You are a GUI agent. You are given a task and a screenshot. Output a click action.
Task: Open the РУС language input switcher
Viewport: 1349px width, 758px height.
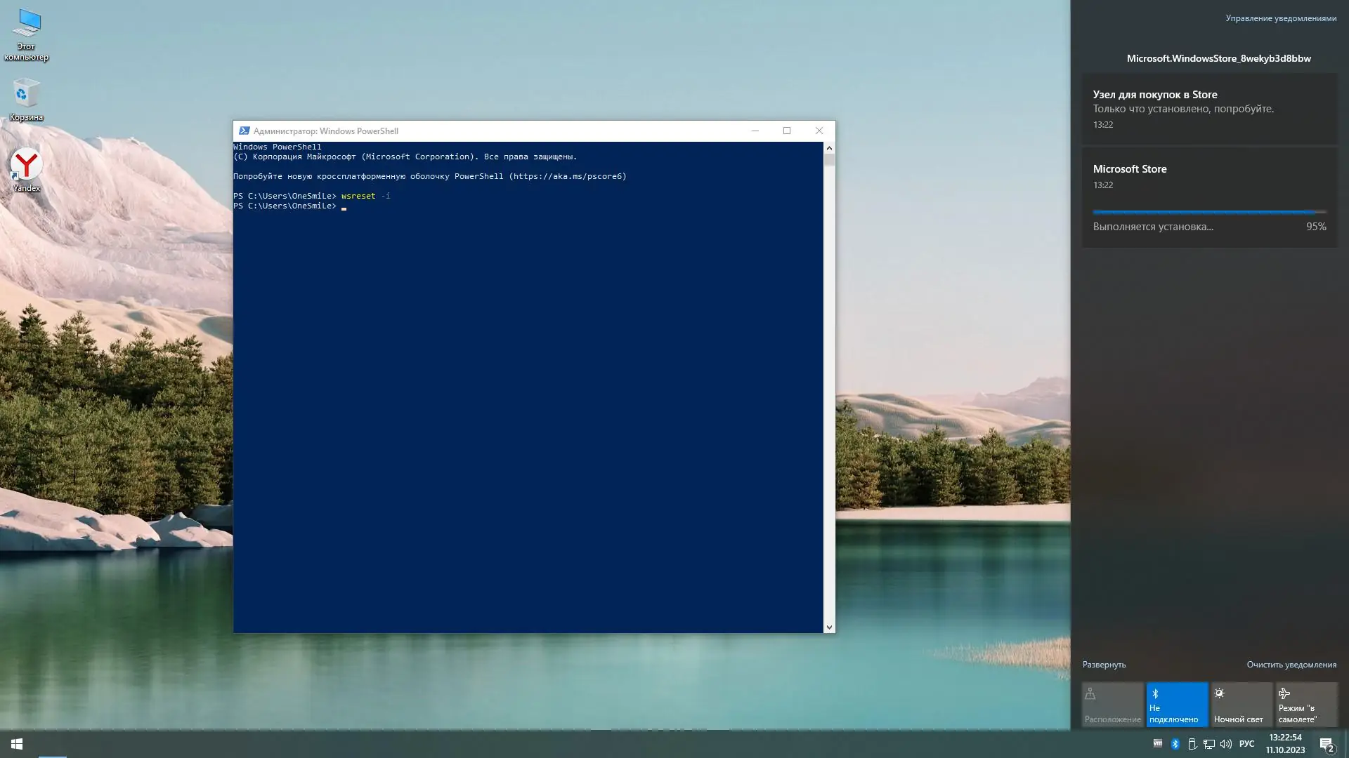tap(1246, 744)
